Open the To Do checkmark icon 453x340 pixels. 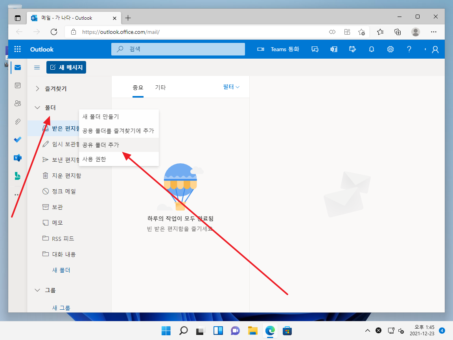pyautogui.click(x=18, y=140)
